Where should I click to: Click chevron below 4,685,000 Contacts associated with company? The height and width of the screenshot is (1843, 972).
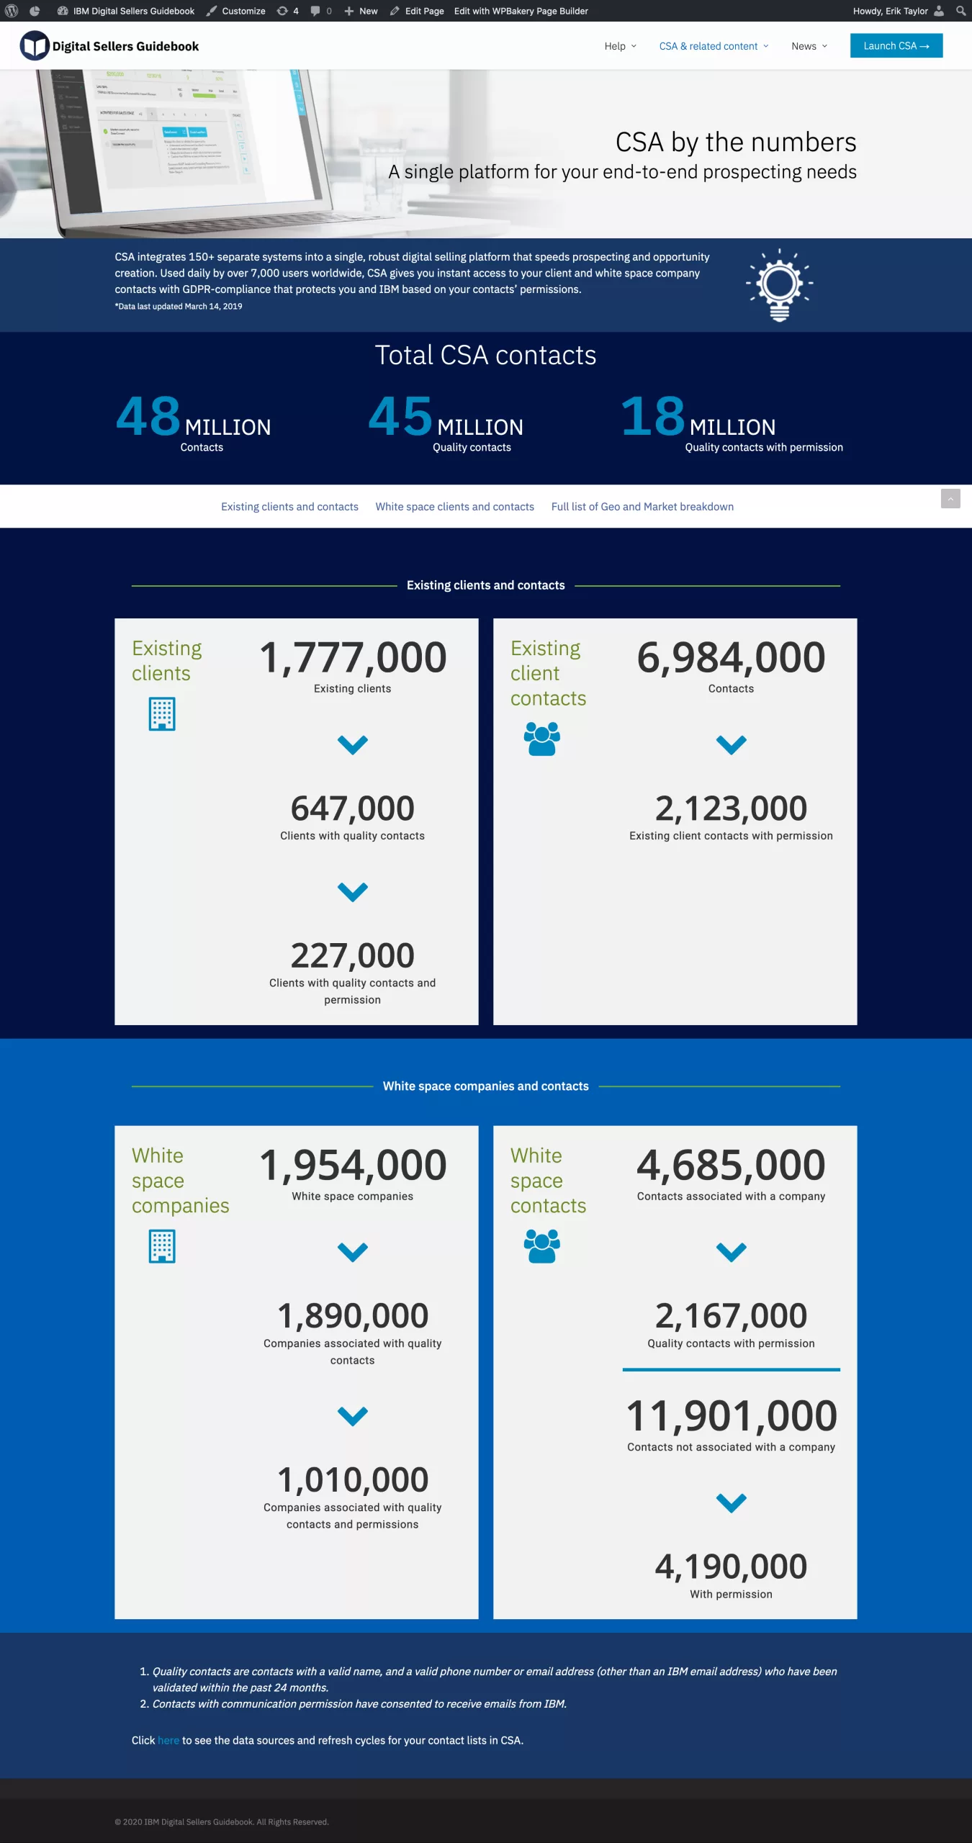click(732, 1252)
